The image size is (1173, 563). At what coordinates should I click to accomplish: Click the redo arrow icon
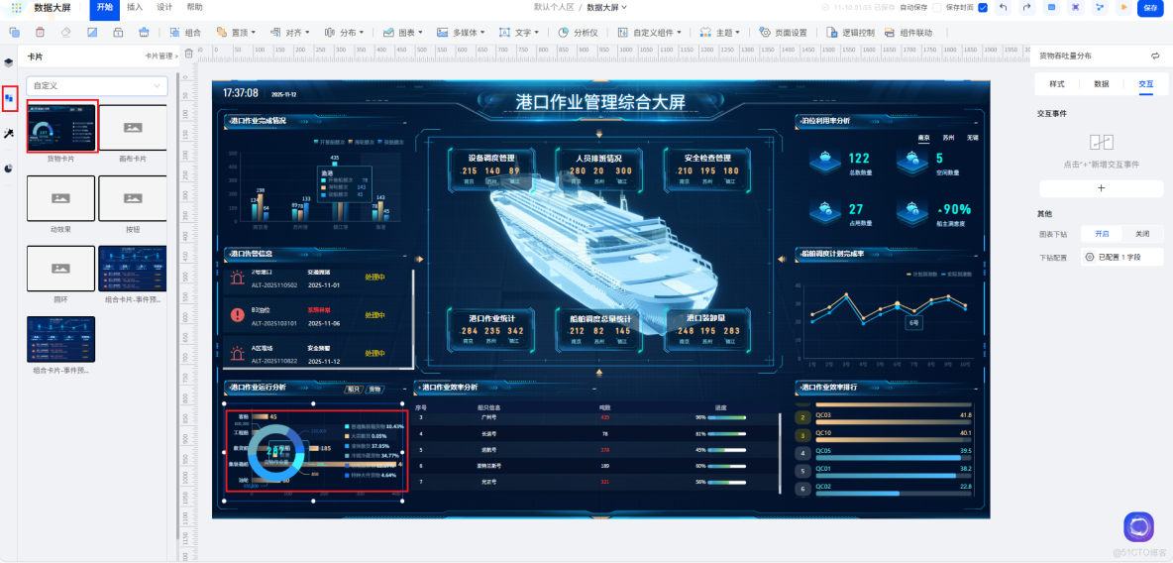pos(1027,8)
